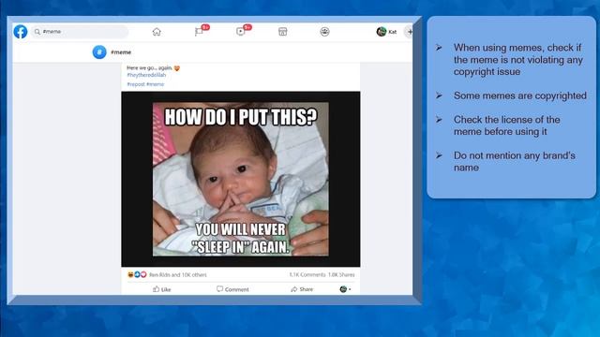Open the Watch video icon

tap(240, 32)
